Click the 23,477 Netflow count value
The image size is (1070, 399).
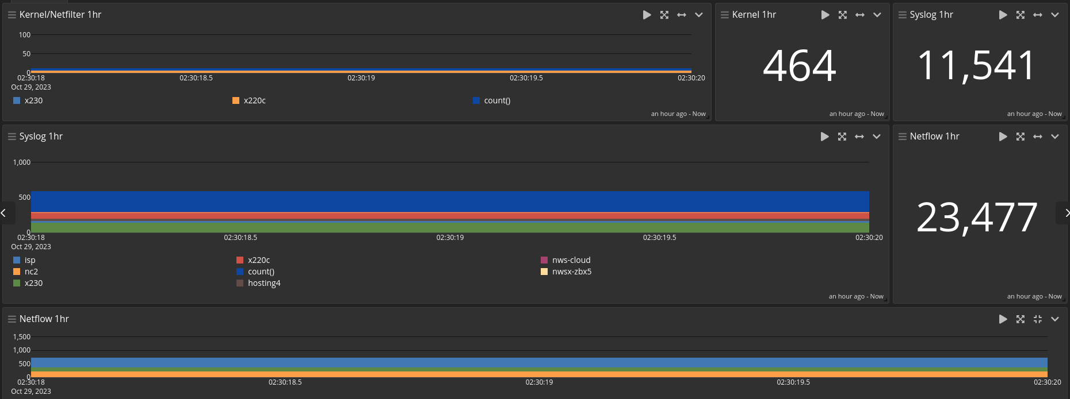[977, 218]
